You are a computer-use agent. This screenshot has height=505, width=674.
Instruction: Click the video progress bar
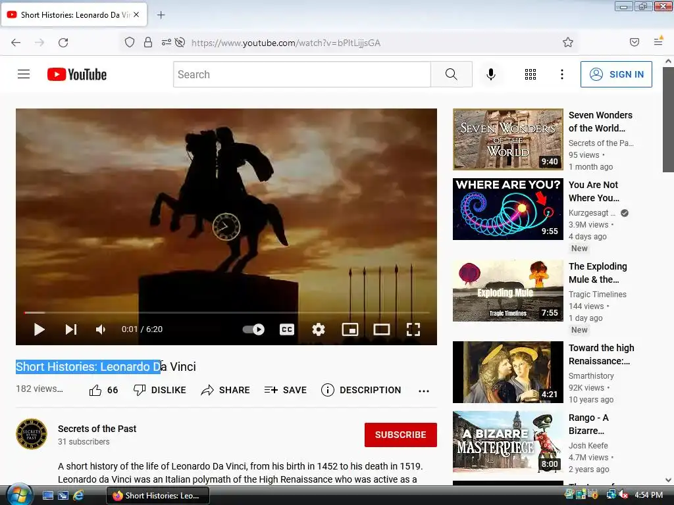(226, 312)
